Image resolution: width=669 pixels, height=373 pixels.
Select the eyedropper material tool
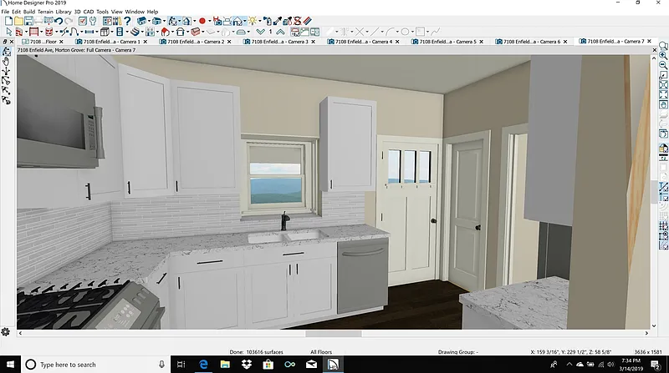tap(278, 21)
